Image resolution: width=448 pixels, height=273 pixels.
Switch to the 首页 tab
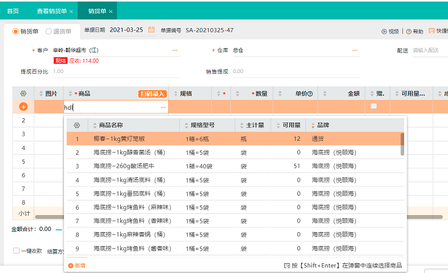coord(13,11)
